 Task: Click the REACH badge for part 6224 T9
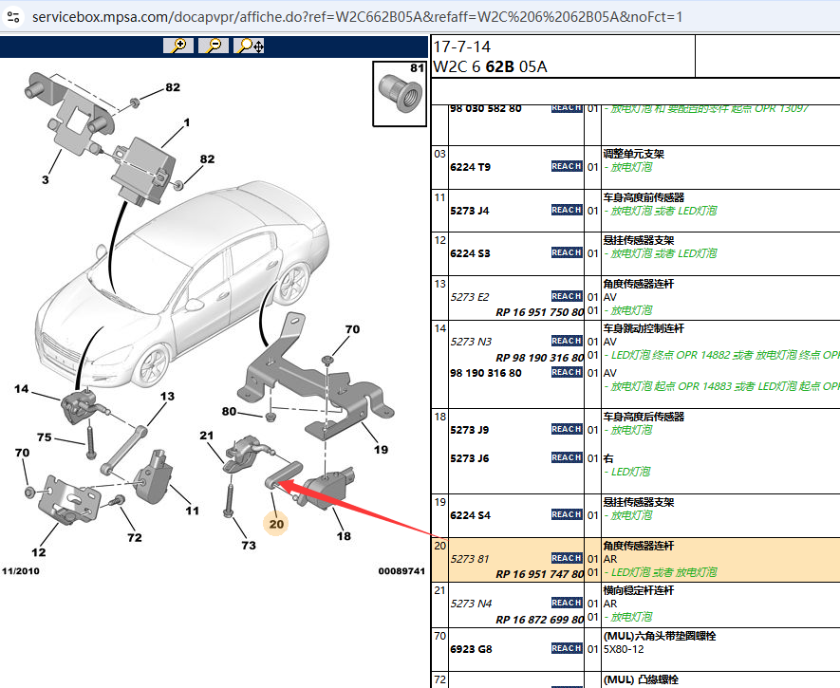coord(567,166)
